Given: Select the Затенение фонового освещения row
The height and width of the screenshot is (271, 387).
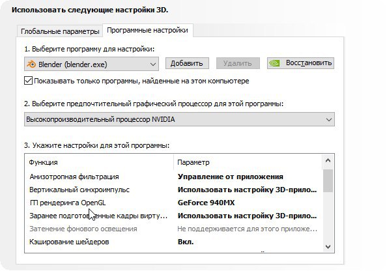Looking at the screenshot, I should click(x=173, y=229).
